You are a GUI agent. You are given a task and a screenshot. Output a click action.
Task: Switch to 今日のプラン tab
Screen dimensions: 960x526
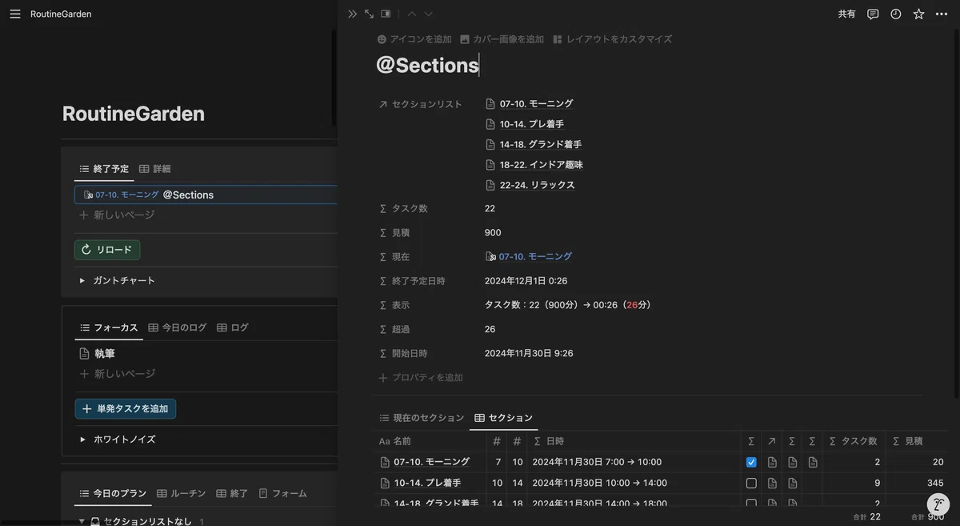[113, 493]
